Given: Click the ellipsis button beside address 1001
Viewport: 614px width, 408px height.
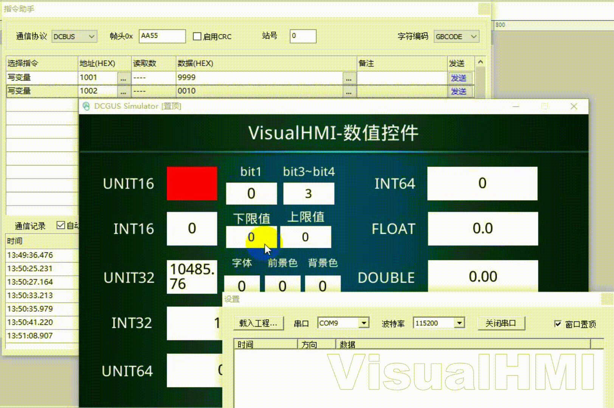Looking at the screenshot, I should click(x=123, y=78).
